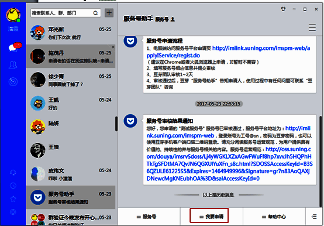Open the radar discovery icon in sidebar
Image resolution: width=324 pixels, height=226 pixels.
[x=13, y=81]
